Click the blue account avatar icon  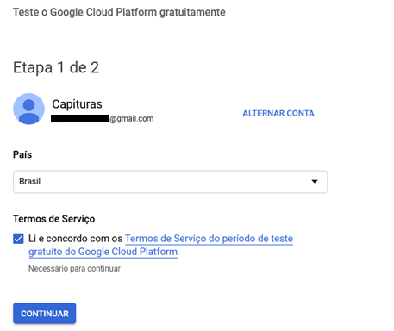(x=28, y=109)
